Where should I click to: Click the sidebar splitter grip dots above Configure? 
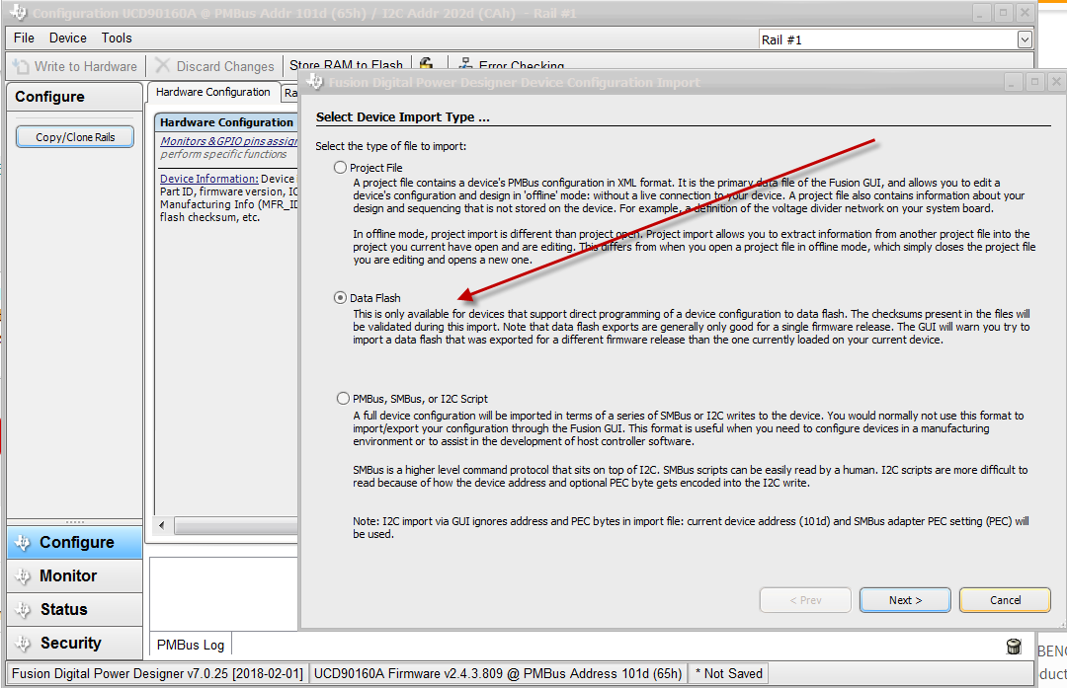[75, 522]
